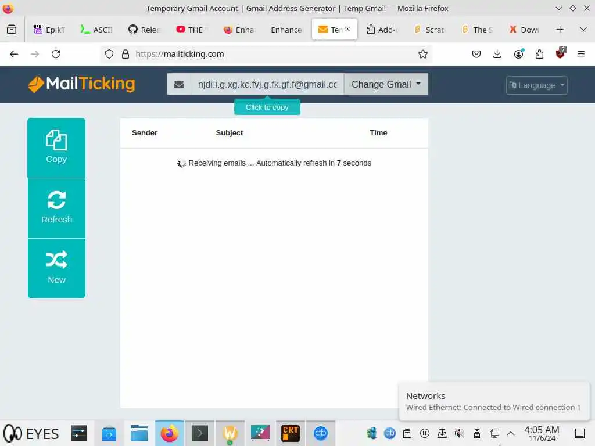
Task: Click the Sender column header
Action: click(145, 133)
